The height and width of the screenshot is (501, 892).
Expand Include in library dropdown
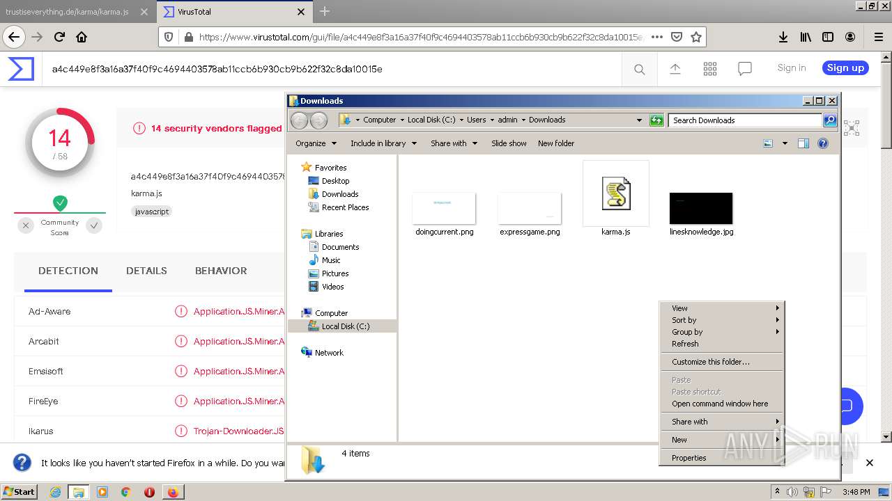[x=384, y=143]
